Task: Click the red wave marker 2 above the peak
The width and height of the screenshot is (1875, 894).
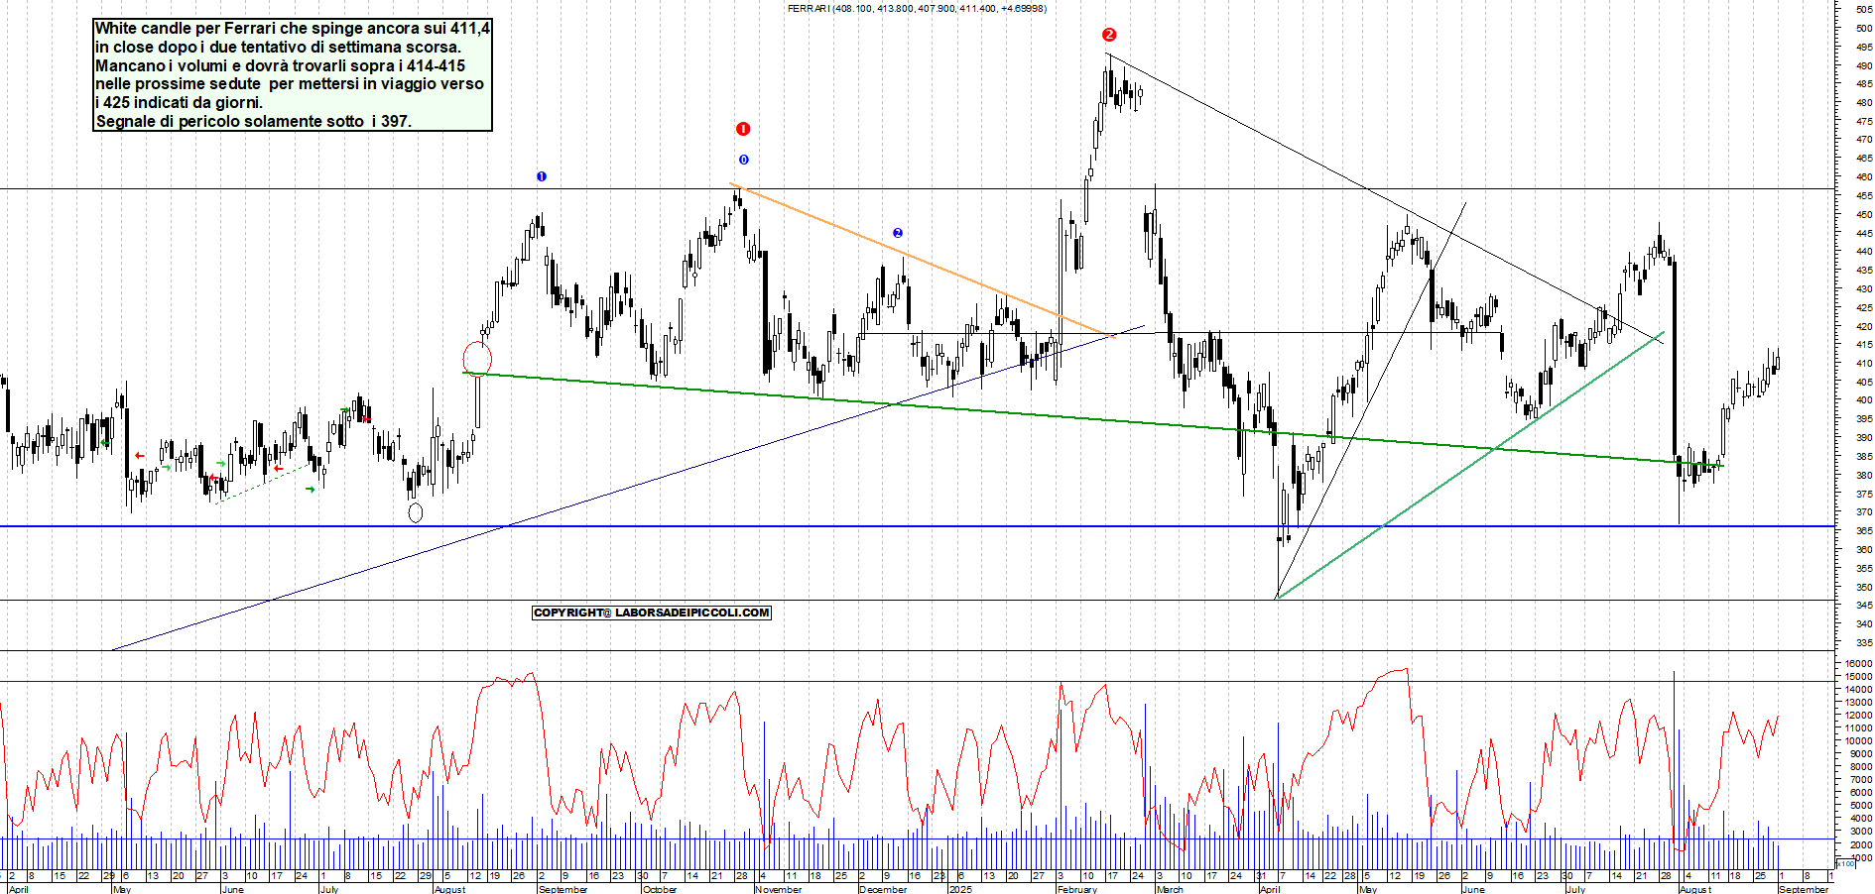Action: click(x=1109, y=35)
